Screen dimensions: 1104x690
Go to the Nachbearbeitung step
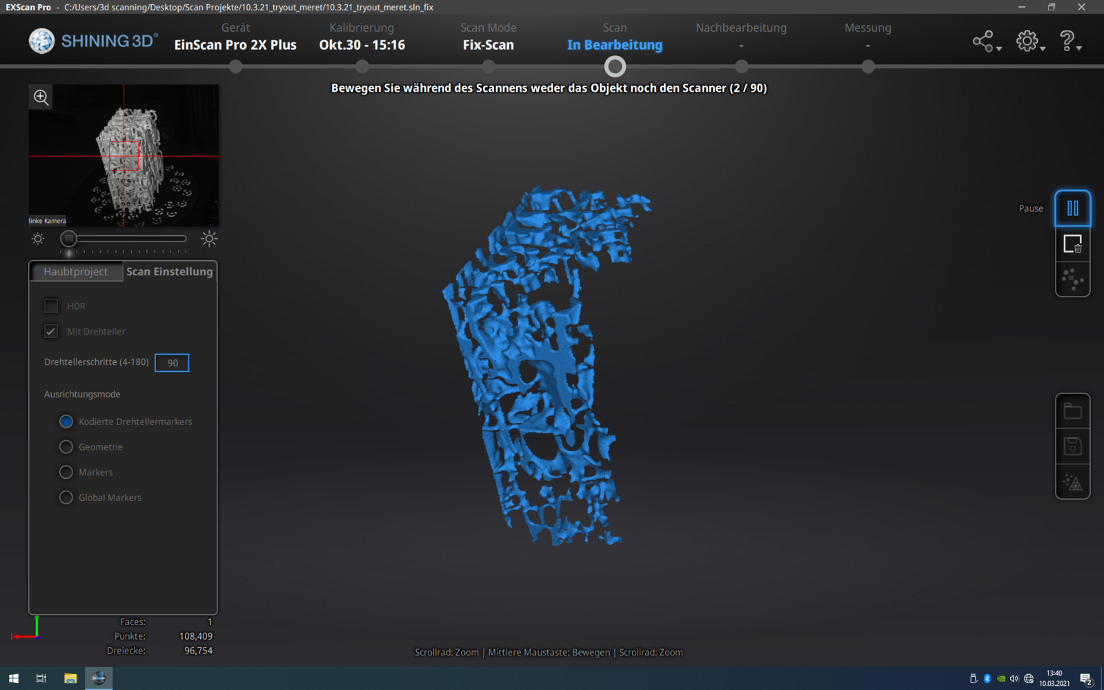point(741,66)
